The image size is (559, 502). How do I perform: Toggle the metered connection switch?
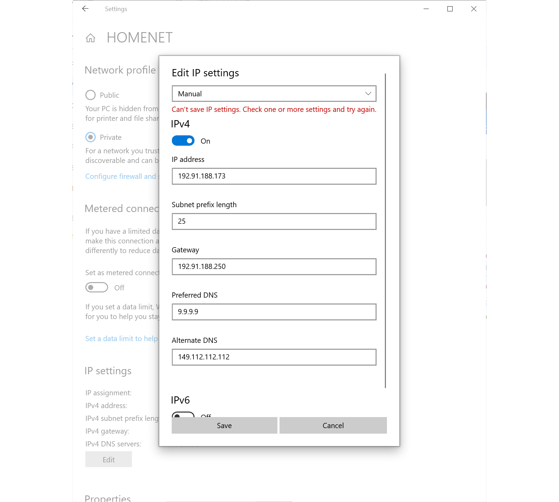pyautogui.click(x=97, y=287)
